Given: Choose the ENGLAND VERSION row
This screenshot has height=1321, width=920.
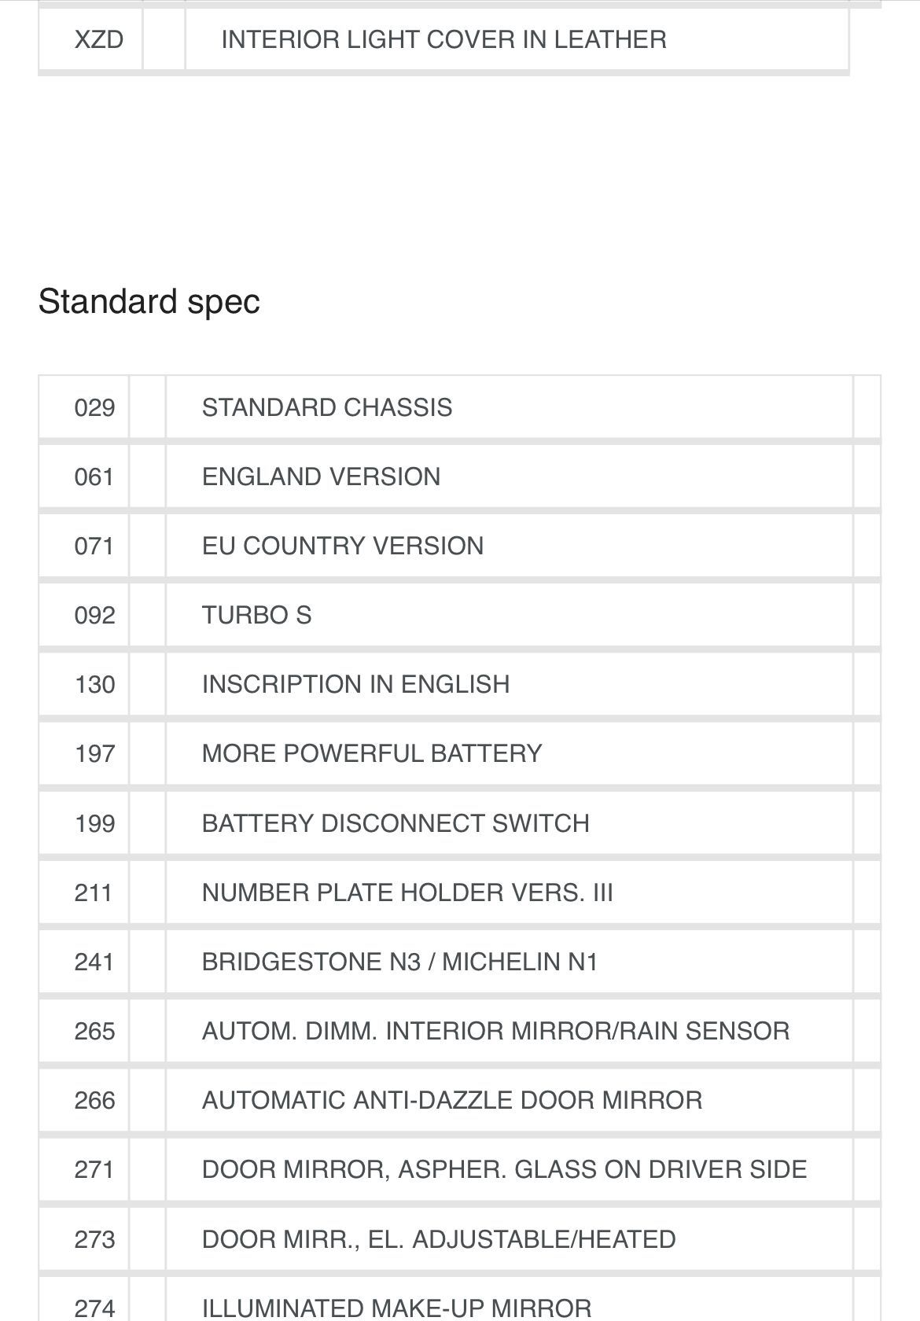Looking at the screenshot, I should (x=459, y=477).
